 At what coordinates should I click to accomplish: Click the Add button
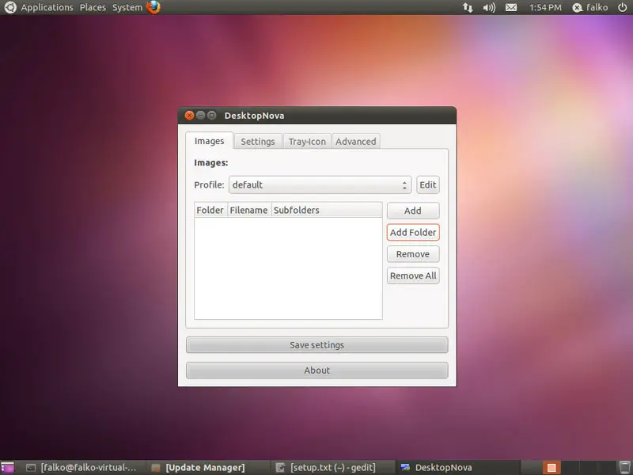pyautogui.click(x=413, y=211)
